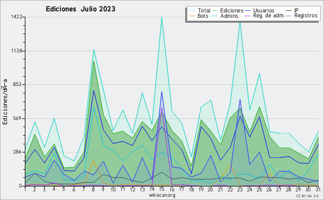Click the 'CC BY-SA 3.0' license text

coord(307,196)
